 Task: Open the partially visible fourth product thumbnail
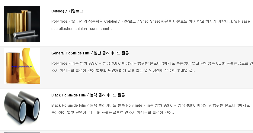[22, 132]
